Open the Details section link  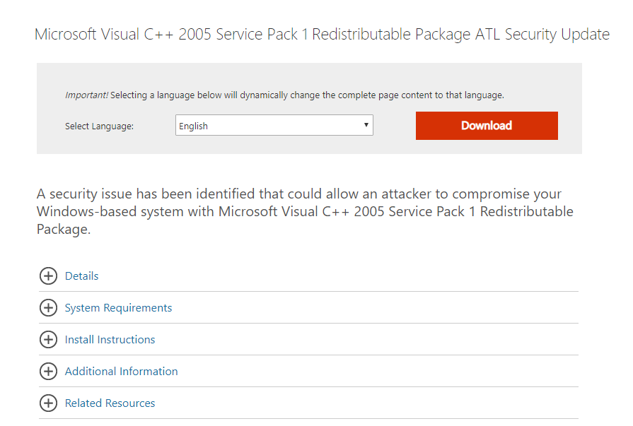point(81,276)
